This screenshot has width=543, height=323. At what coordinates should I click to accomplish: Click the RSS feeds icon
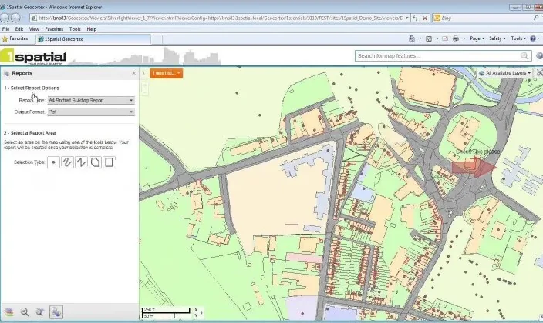pyautogui.click(x=429, y=38)
